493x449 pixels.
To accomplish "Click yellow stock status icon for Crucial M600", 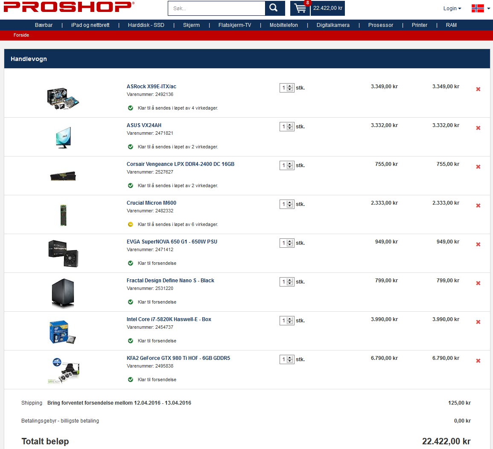I will [x=131, y=224].
